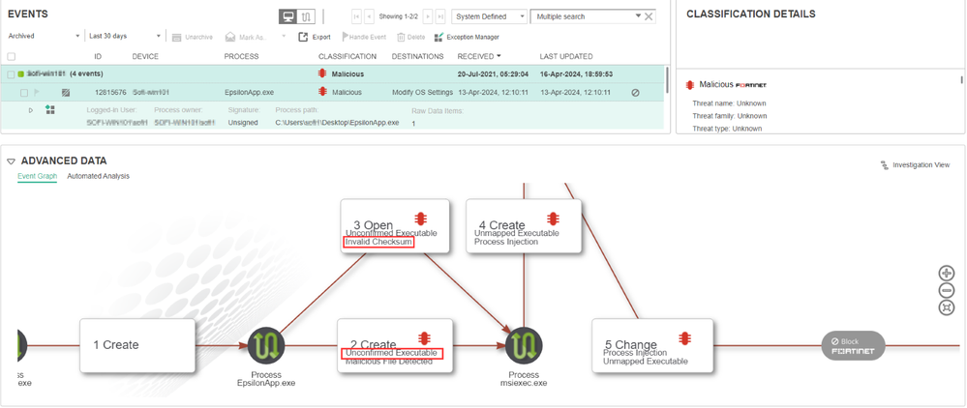The height and width of the screenshot is (408, 967).
Task: Click Malicious icon in Classification Details
Action: pos(691,85)
